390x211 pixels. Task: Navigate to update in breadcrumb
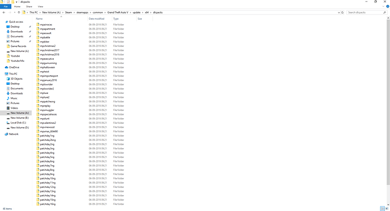point(137,12)
